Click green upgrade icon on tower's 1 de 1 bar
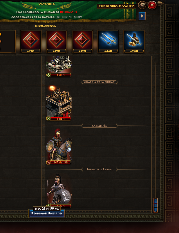 tap(48, 119)
